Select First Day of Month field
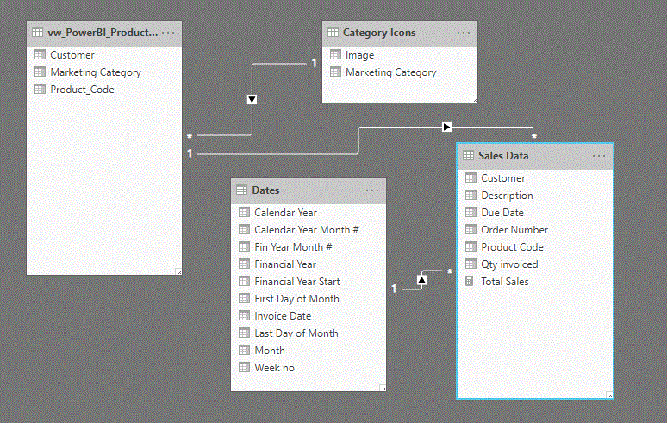This screenshot has width=667, height=423. (309, 299)
